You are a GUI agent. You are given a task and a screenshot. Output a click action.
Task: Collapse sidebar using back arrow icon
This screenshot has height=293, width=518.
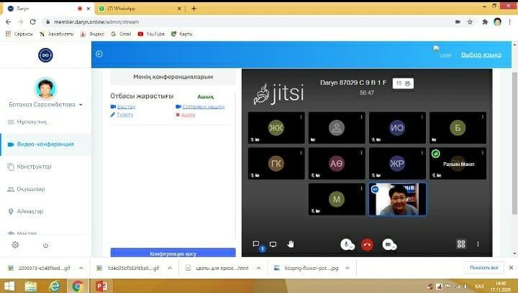tap(99, 54)
